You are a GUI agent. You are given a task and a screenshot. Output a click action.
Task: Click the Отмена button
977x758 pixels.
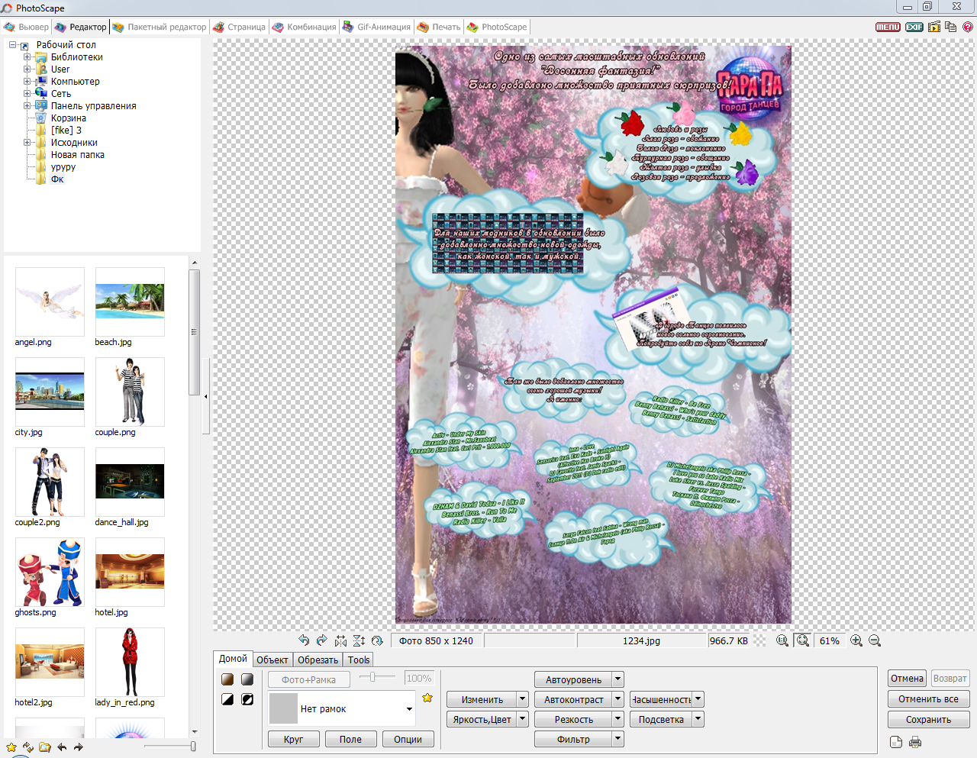click(907, 678)
